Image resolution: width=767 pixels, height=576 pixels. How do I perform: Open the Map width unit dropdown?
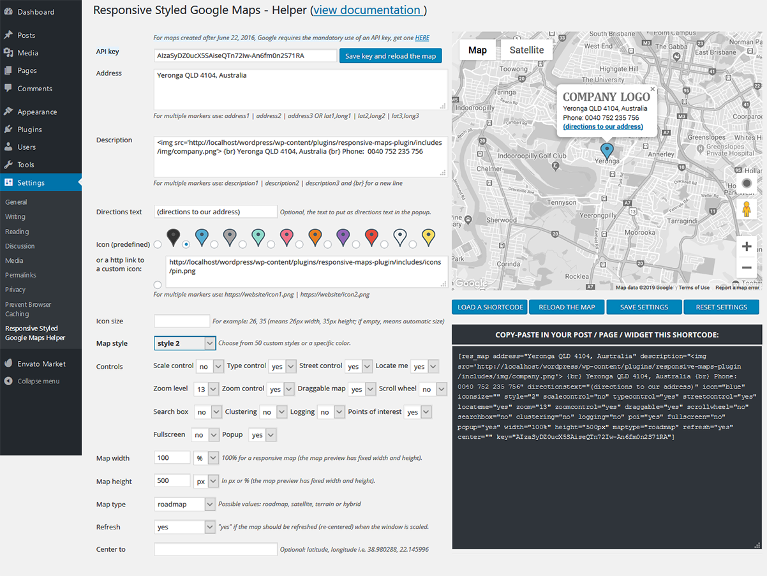pyautogui.click(x=206, y=458)
